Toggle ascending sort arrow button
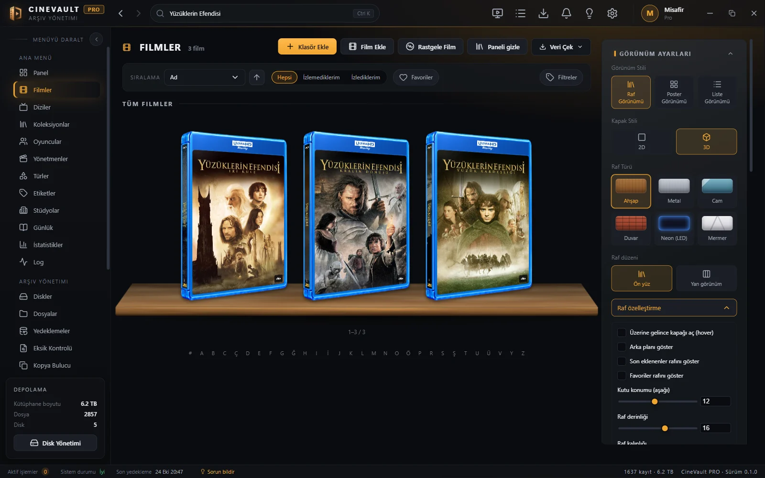Screen dimensions: 765x478 (257, 77)
